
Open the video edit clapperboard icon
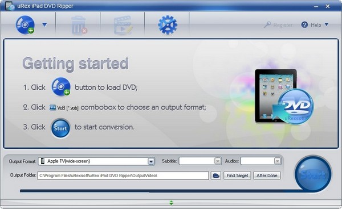123,25
